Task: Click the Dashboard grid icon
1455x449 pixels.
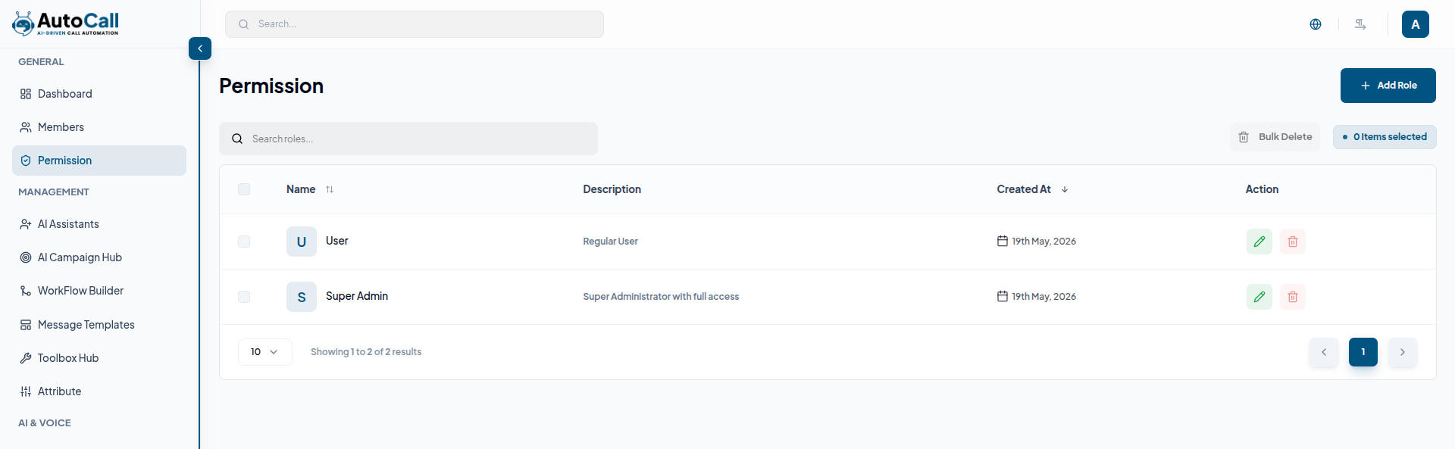Action: 26,94
